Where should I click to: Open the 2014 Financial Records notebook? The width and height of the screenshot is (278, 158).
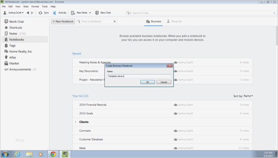[x=162, y=105]
